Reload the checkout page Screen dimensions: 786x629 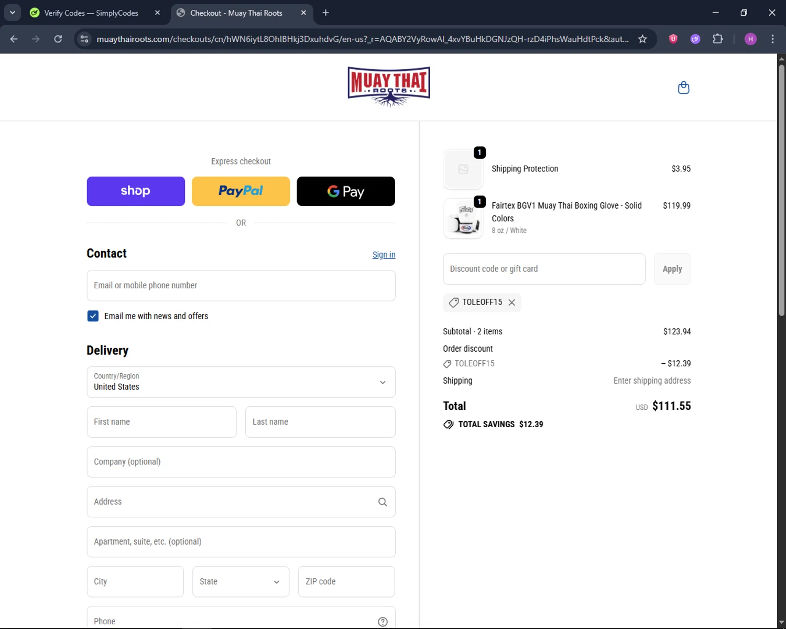click(58, 39)
